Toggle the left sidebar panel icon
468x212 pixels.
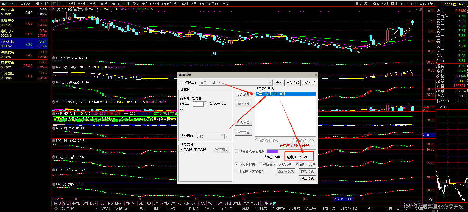(54, 4)
